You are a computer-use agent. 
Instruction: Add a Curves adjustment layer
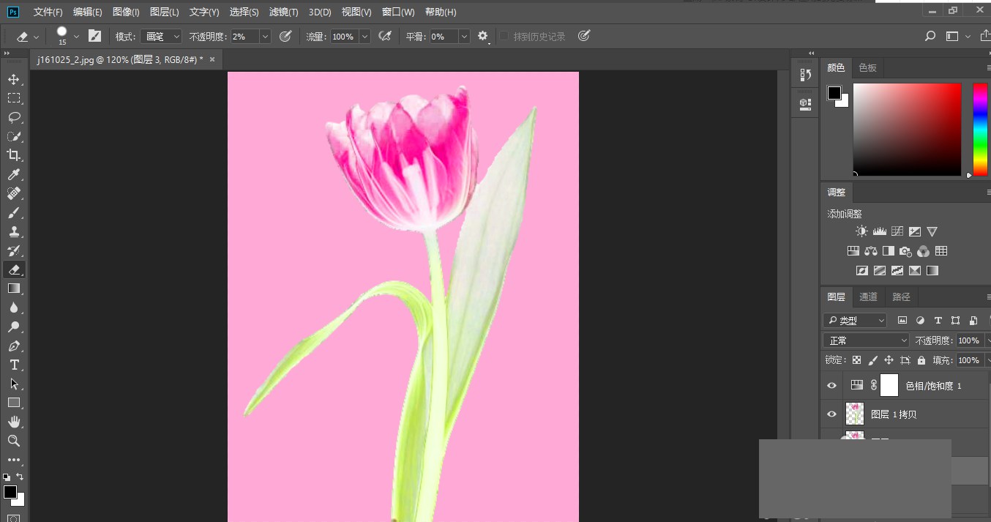click(x=897, y=231)
